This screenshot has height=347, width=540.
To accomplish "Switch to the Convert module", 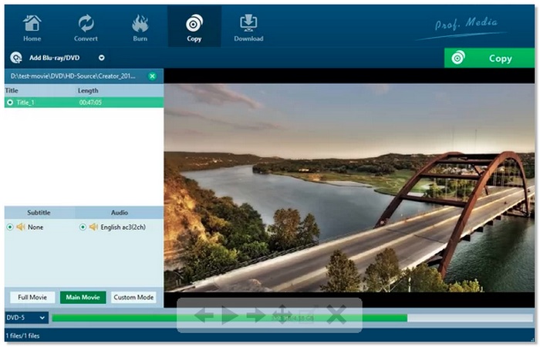I will 86,27.
